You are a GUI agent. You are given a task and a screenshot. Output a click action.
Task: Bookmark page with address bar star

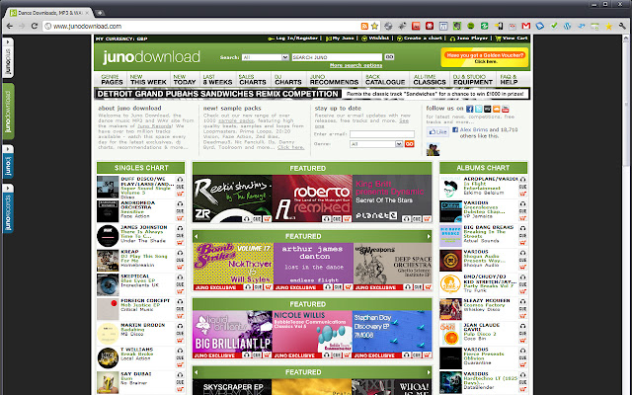(375, 27)
